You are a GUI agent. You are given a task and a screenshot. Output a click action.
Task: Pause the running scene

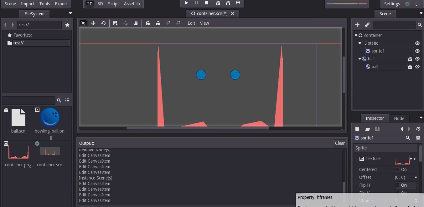point(197,3)
